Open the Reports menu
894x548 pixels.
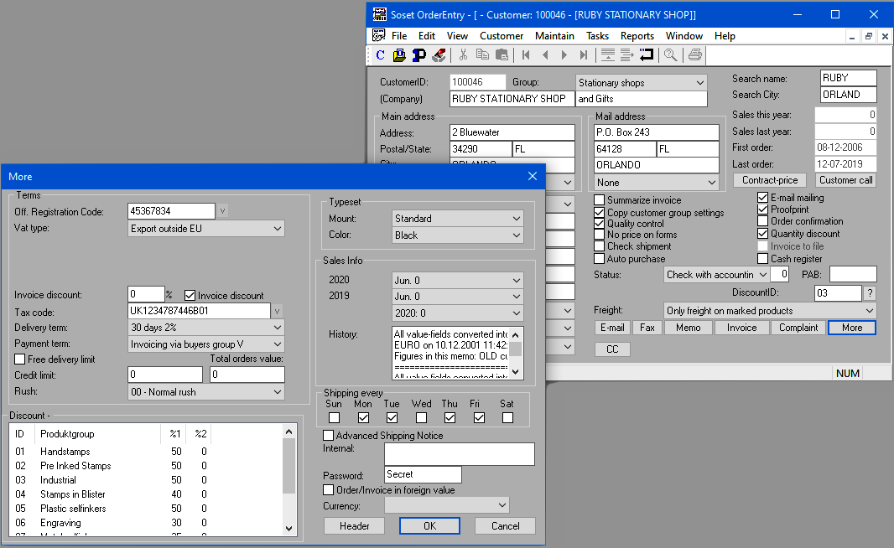click(637, 36)
